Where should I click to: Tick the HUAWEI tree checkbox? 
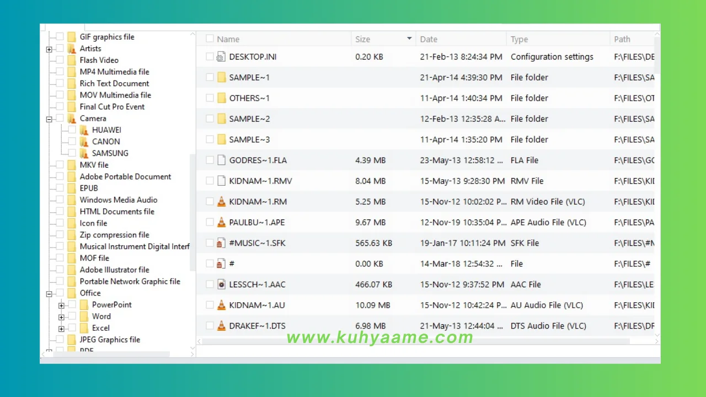[x=72, y=130]
